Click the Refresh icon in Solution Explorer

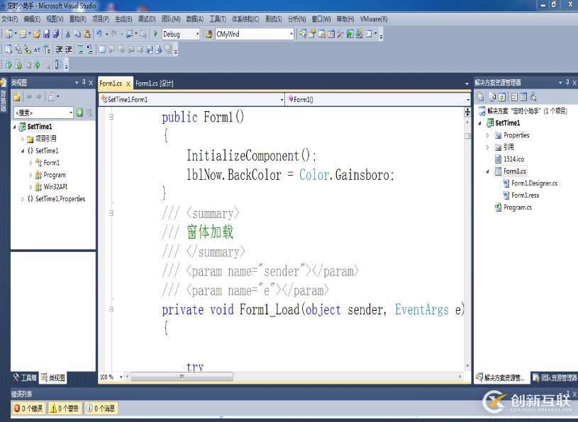[502, 97]
